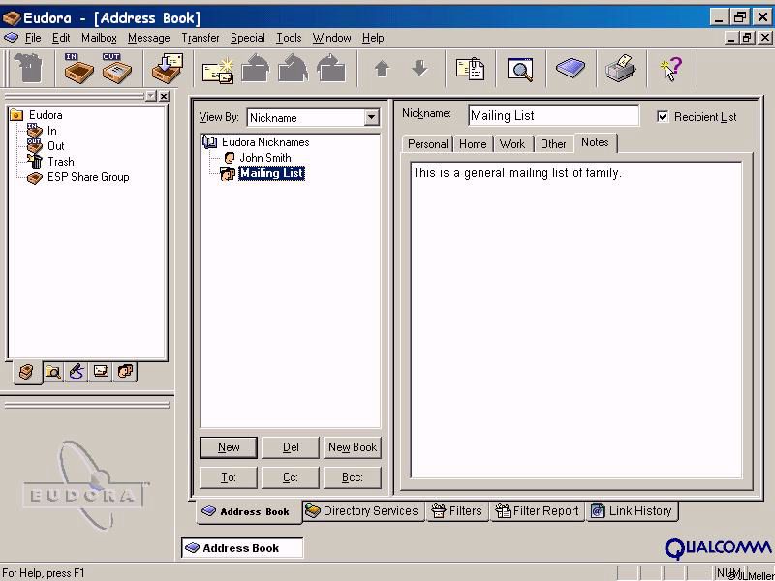Open the Message menu
The height and width of the screenshot is (581, 775).
pos(149,38)
